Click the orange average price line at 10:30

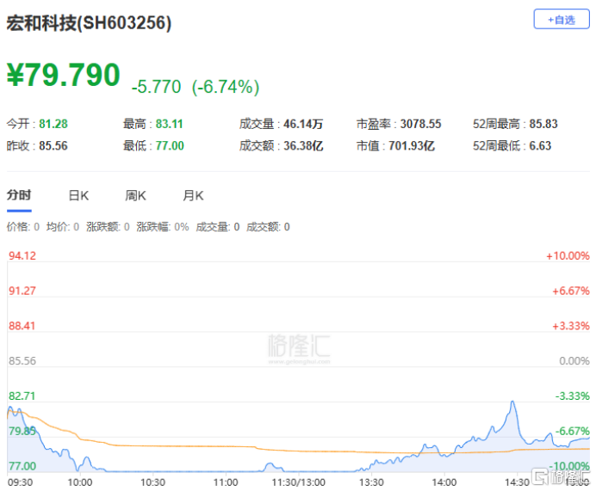pos(152,445)
